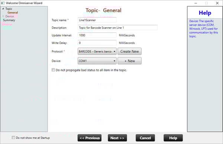Collapse the Topic tree node arrow
The image size is (223, 144).
pos(3,9)
